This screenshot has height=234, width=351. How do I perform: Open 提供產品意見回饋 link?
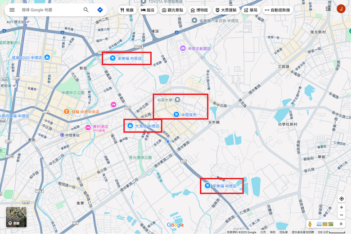pos(303,232)
